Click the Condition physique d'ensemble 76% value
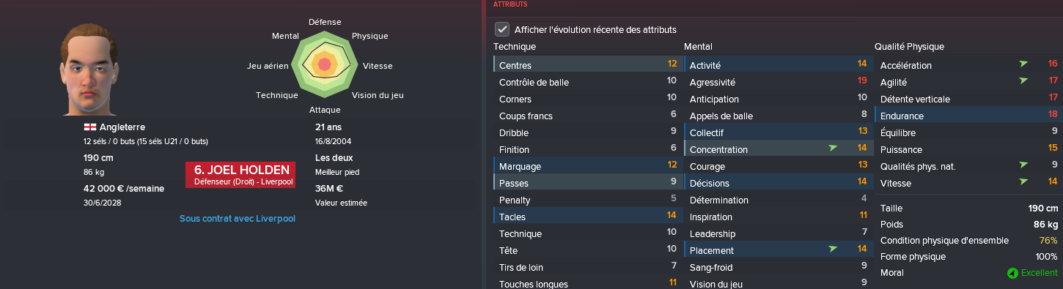 1048,241
